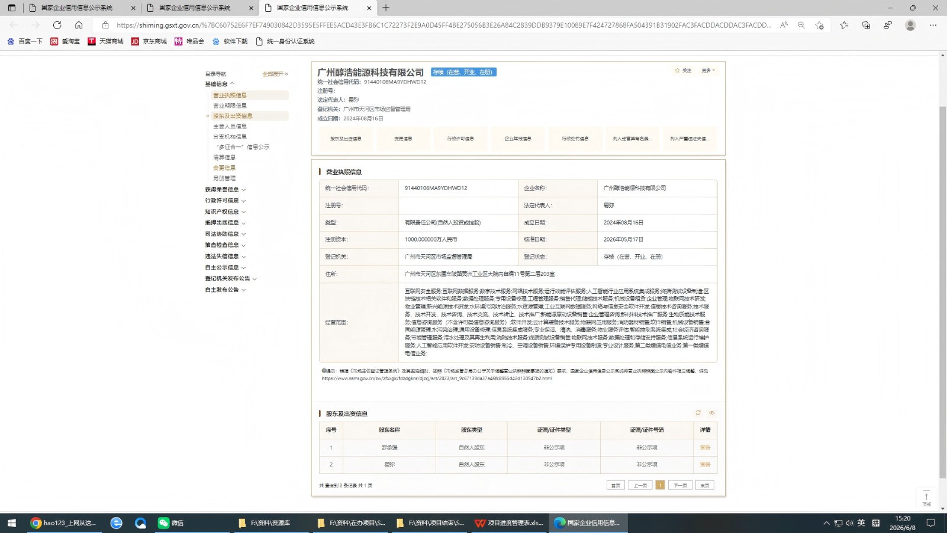Expand the 司法协助信息 section

(226, 234)
